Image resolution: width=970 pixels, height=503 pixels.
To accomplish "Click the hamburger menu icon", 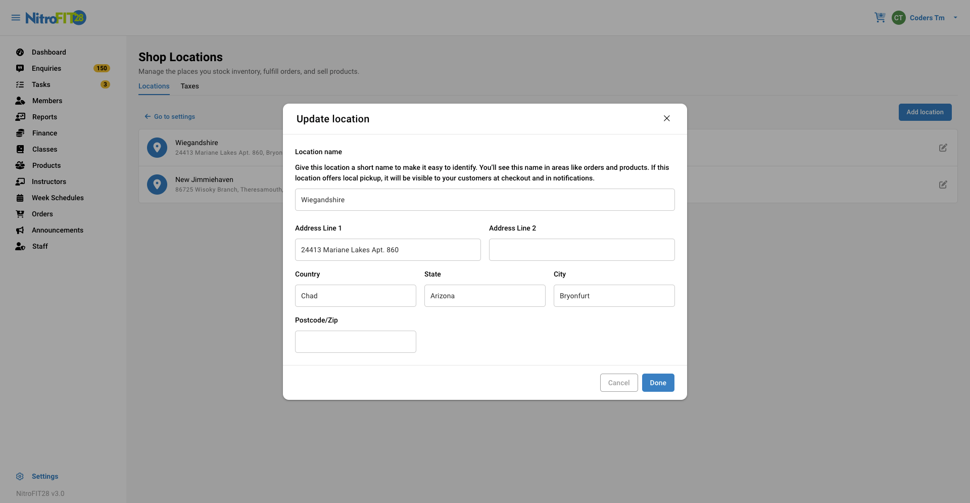I will (x=16, y=18).
